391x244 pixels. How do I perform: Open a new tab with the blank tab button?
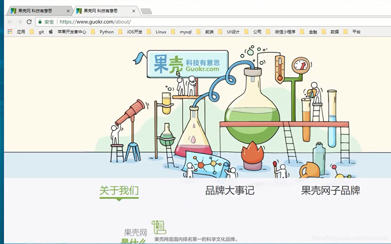[146, 11]
